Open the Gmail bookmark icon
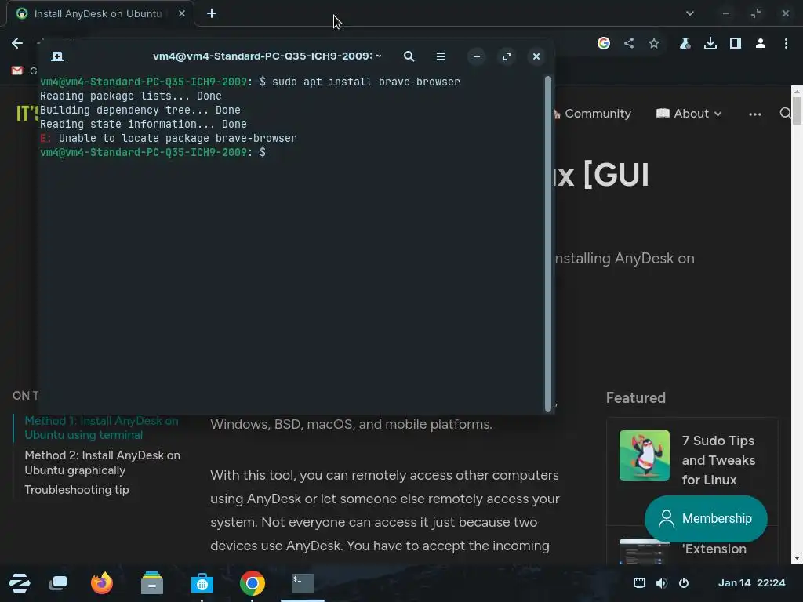Image resolution: width=803 pixels, height=602 pixels. coord(17,71)
